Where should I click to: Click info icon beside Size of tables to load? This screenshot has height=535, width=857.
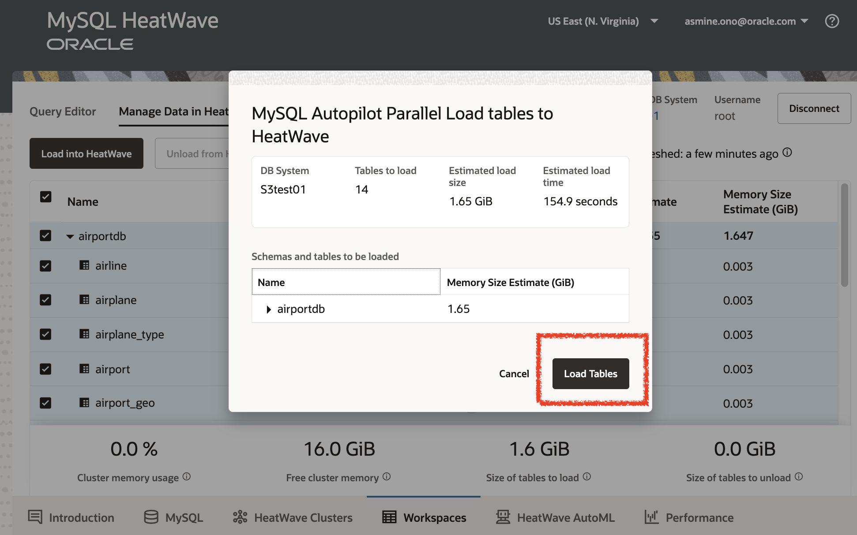coord(586,476)
